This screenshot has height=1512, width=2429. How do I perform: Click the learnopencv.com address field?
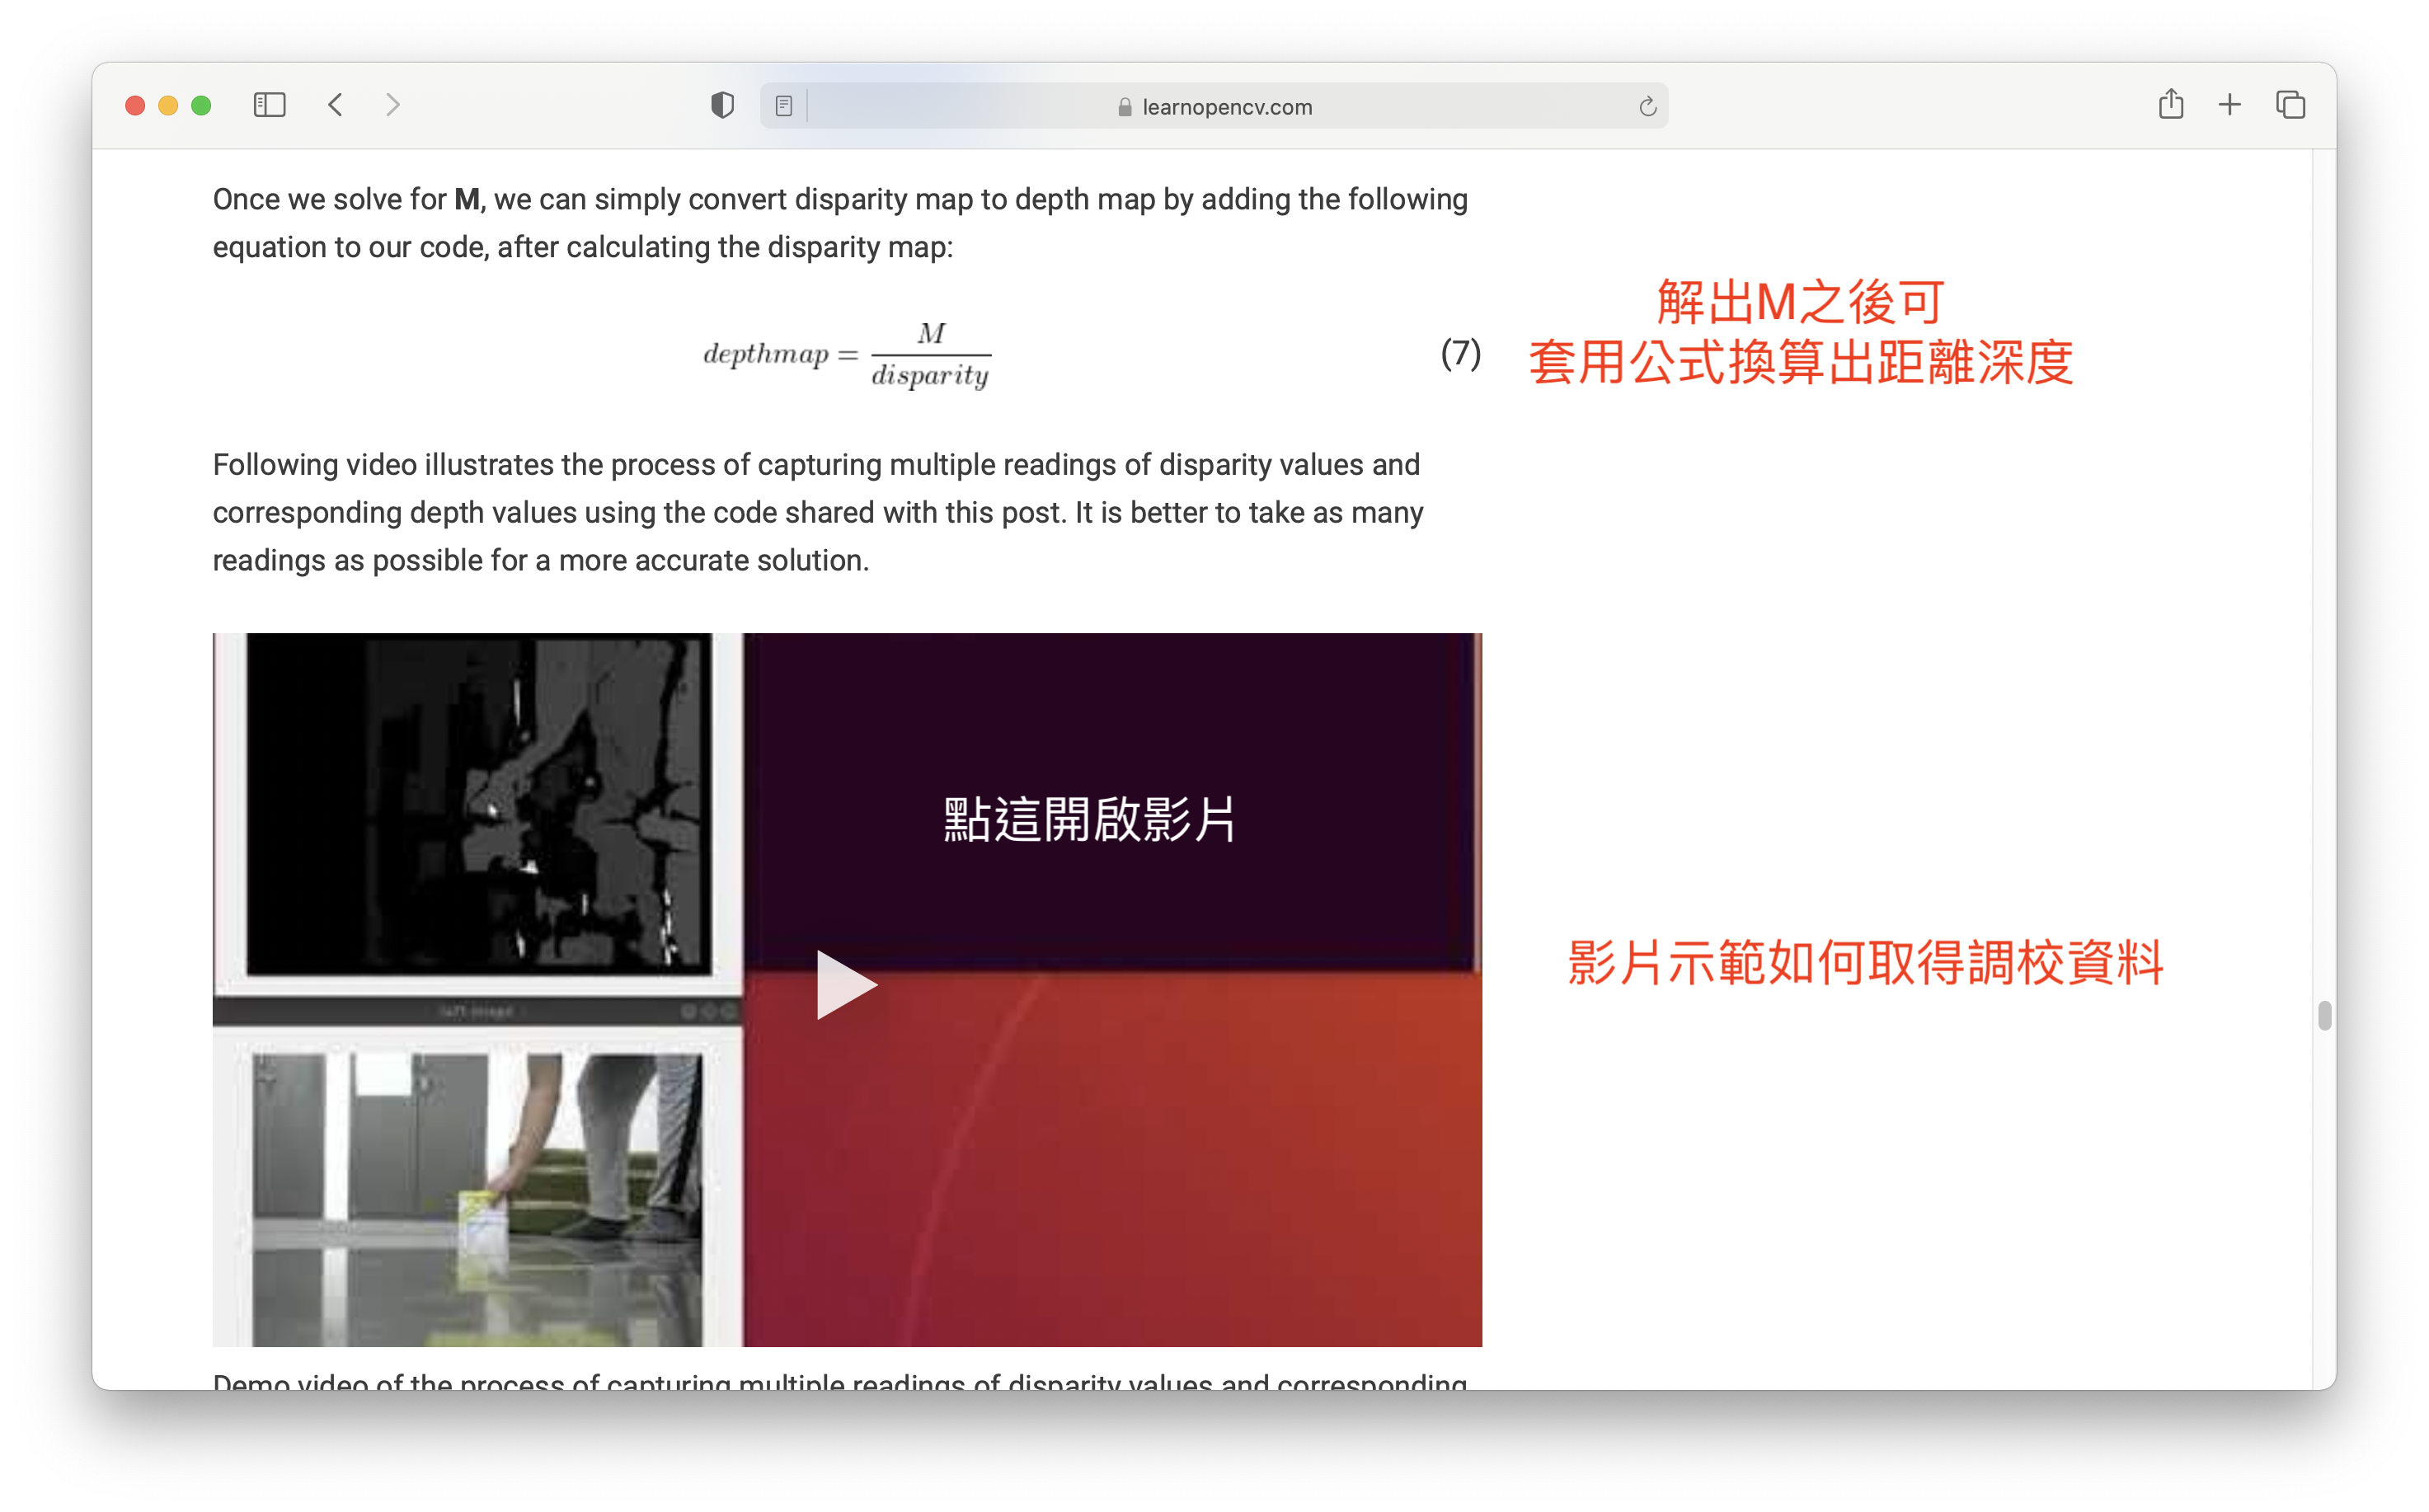pos(1226,107)
